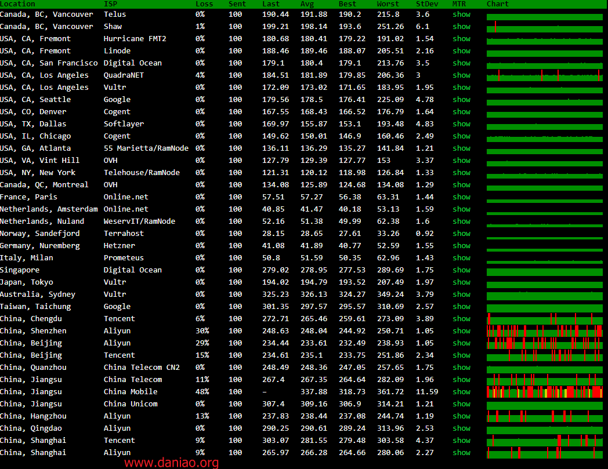Click the latency chart for Shaw Vancouver

click(545, 26)
